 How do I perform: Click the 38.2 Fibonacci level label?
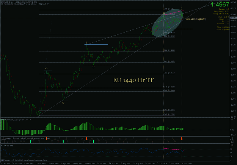(169, 50)
